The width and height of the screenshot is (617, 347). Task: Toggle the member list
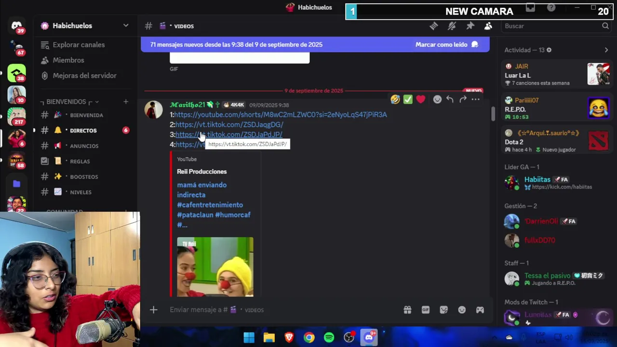pos(488,26)
